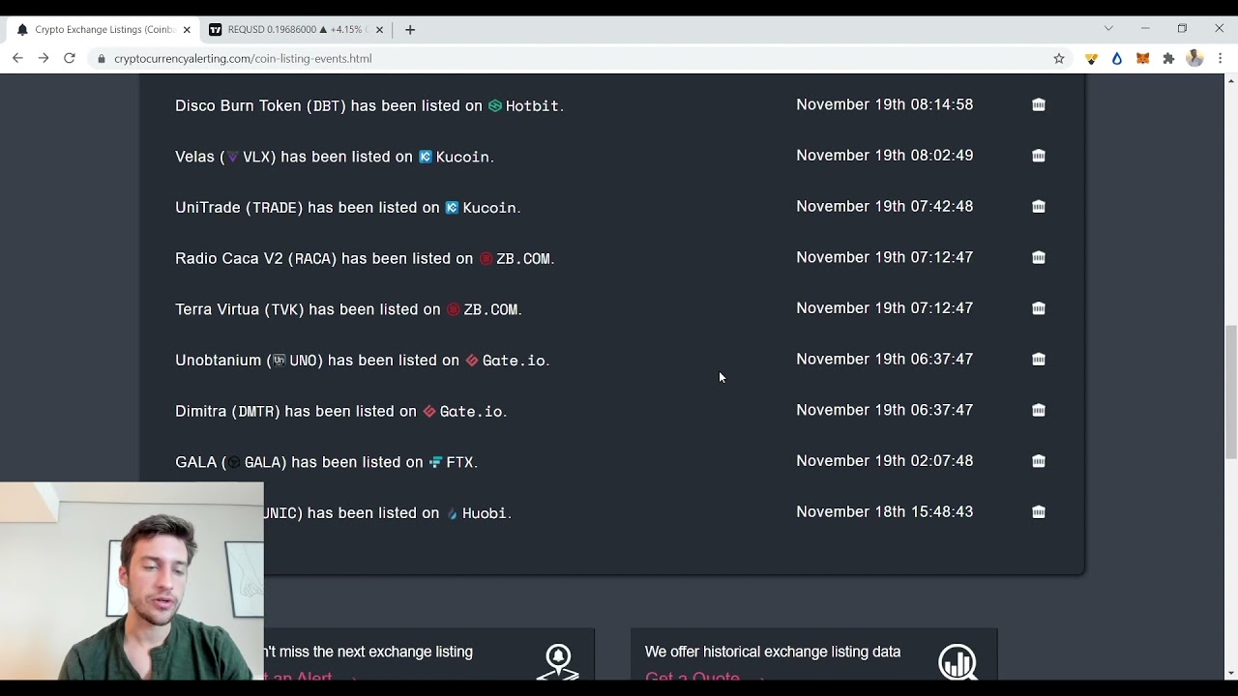
Task: Open the Huobi exchange link
Action: [x=485, y=513]
